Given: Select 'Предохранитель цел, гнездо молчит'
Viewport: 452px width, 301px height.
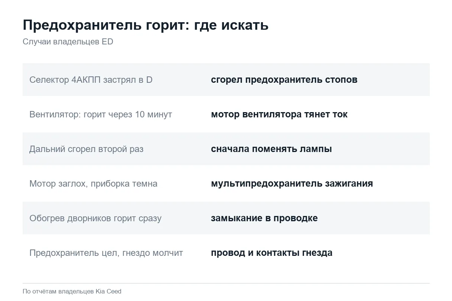Looking at the screenshot, I should click(x=106, y=253).
